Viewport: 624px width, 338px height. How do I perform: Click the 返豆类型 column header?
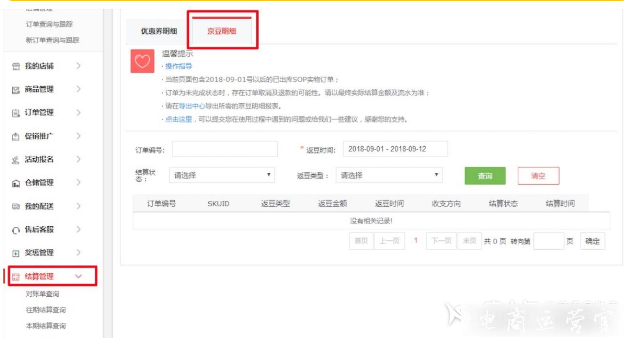275,204
